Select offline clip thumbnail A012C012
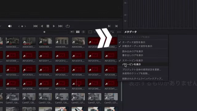The height and width of the screenshot is (111, 197). (x=62, y=55)
